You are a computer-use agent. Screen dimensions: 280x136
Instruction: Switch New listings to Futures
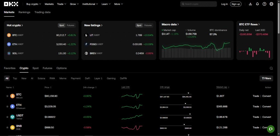click(x=148, y=25)
